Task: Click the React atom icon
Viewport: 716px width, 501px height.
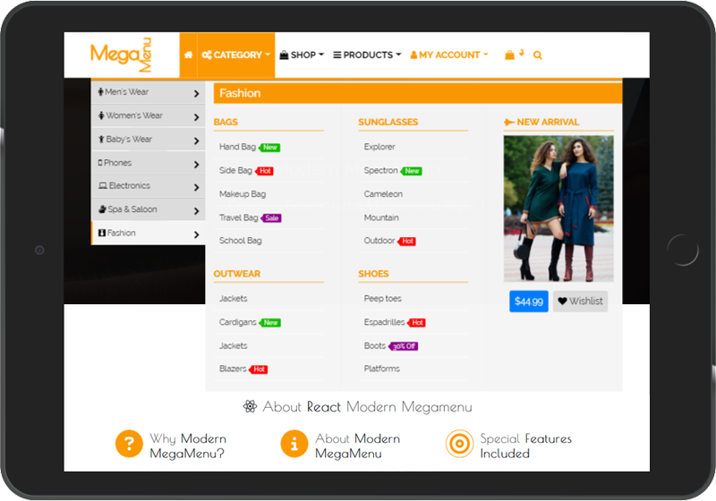Action: [x=250, y=406]
